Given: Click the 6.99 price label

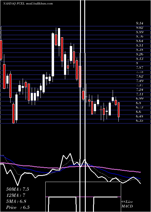Looking at the screenshot, I should (x=140, y=98).
